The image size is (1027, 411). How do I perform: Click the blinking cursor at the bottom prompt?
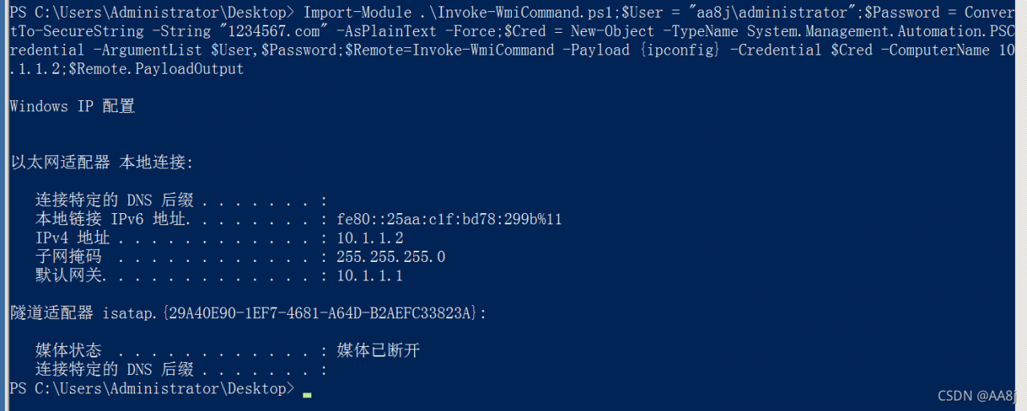click(x=307, y=394)
